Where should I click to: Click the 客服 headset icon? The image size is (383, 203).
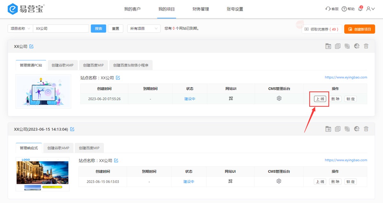(328, 9)
